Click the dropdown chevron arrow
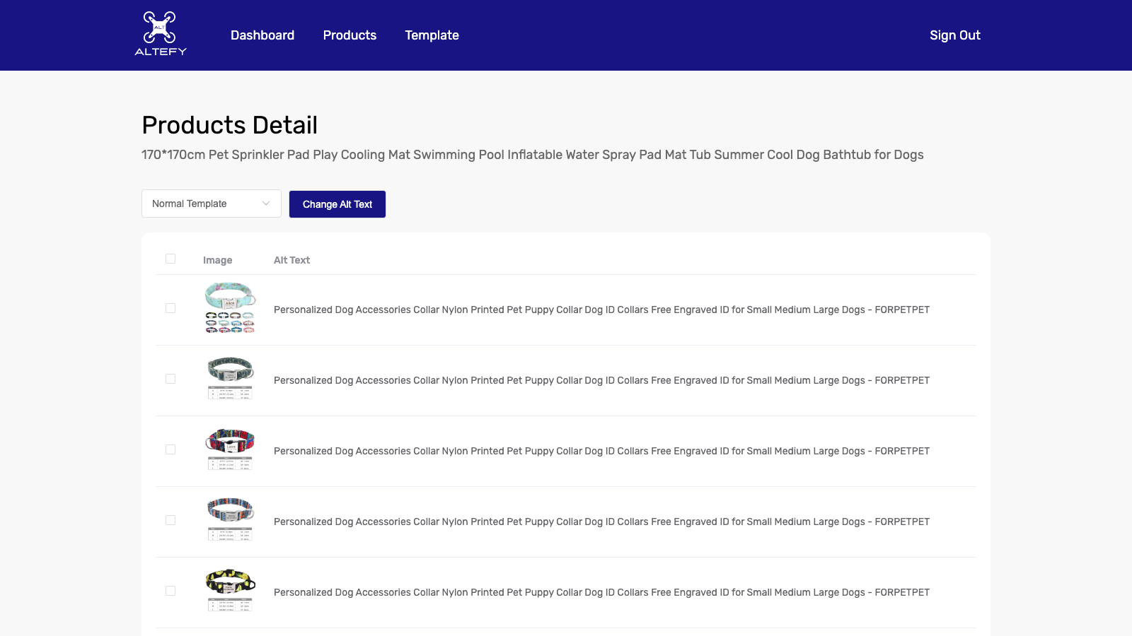1132x636 pixels. 266,204
